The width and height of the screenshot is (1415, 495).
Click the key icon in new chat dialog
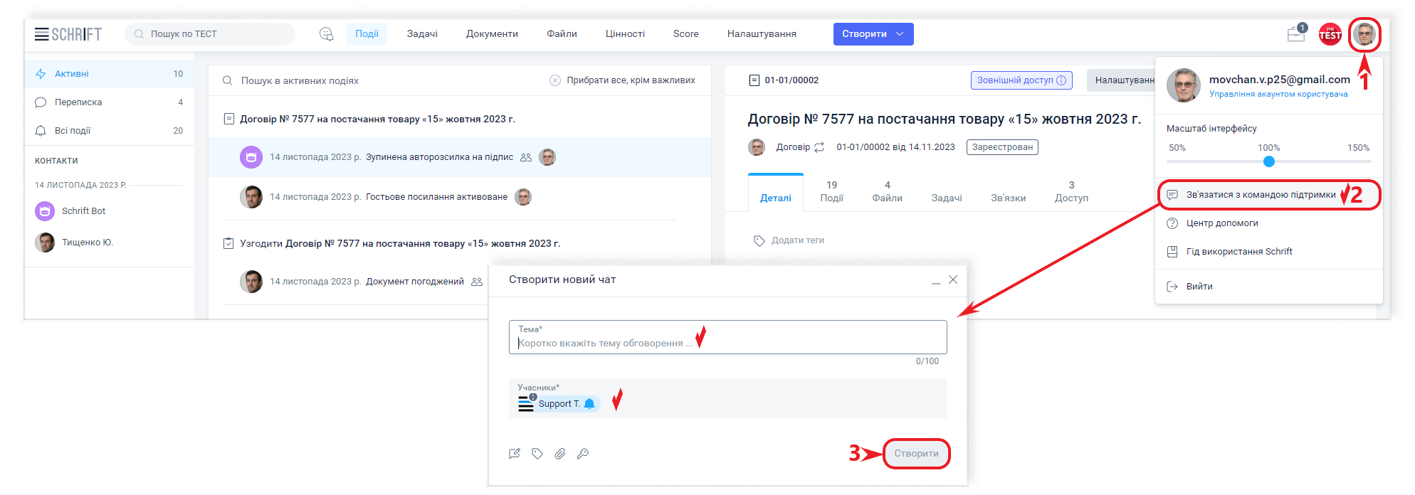click(x=583, y=454)
